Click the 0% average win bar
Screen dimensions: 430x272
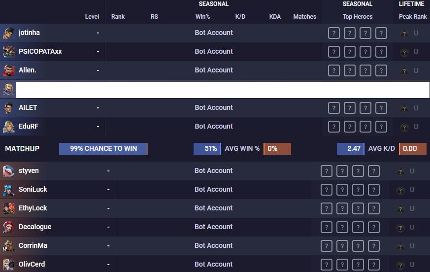coord(277,149)
